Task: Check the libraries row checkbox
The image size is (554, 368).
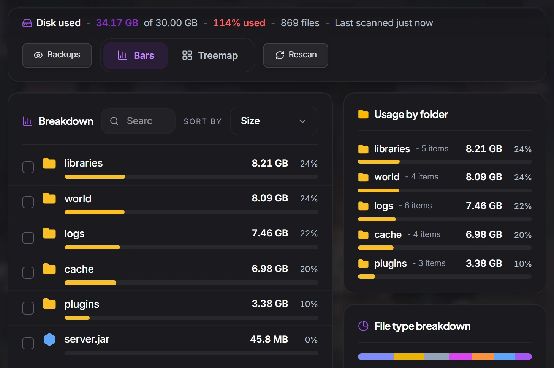Action: tap(28, 167)
